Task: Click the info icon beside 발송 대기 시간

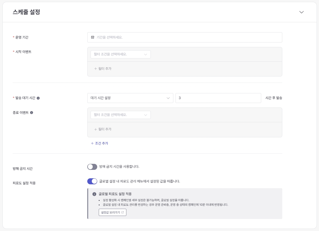Action: pos(38,98)
